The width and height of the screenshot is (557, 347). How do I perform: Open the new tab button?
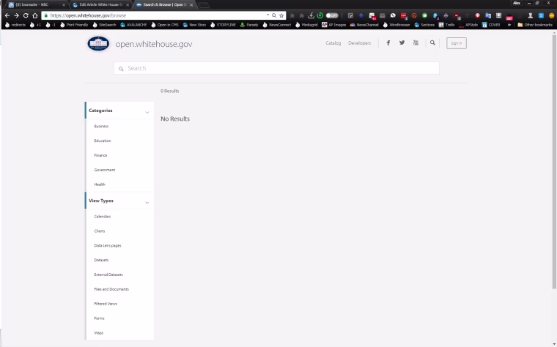click(204, 5)
